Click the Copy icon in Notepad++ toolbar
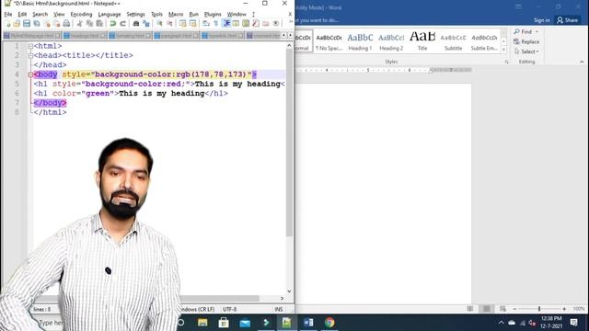 click(x=90, y=24)
